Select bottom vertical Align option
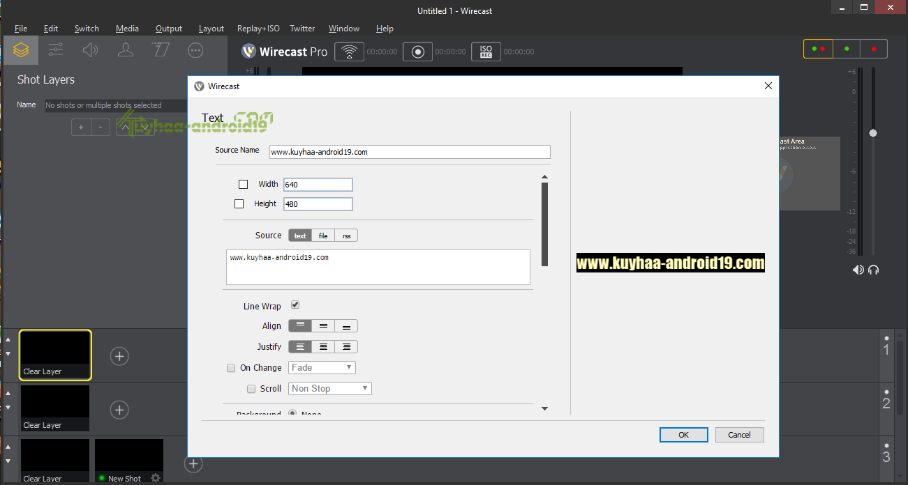 click(346, 325)
